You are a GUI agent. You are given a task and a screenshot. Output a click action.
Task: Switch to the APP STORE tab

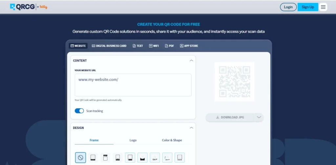[189, 46]
